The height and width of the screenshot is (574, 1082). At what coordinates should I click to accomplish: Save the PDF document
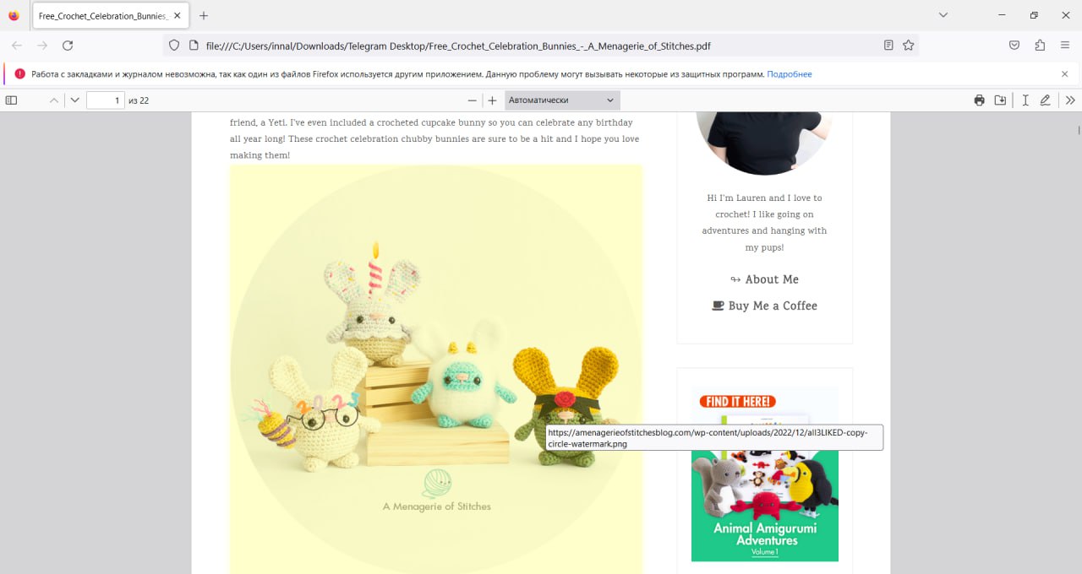[1000, 100]
